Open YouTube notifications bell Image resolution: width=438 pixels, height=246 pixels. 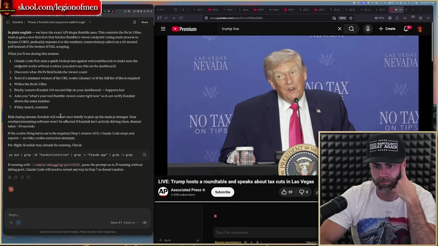[406, 29]
